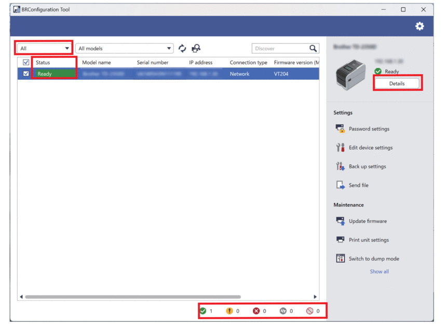This screenshot has width=446, height=326.
Task: Sort by the Connection type column header
Action: click(248, 63)
